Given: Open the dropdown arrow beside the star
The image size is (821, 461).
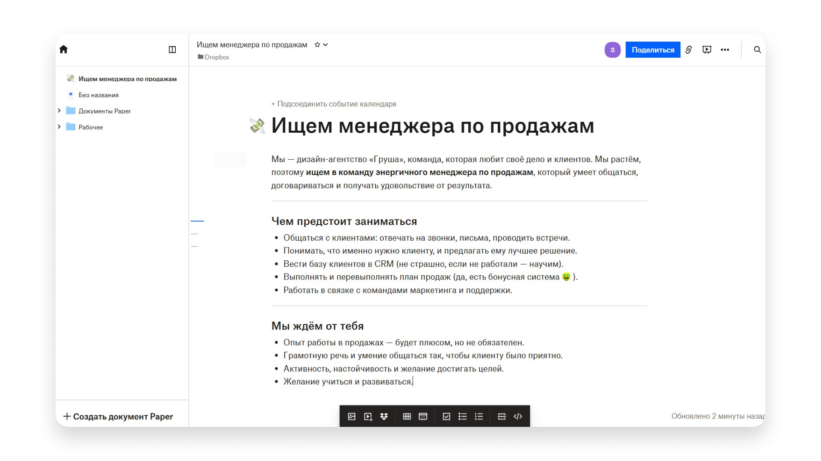Looking at the screenshot, I should [325, 45].
